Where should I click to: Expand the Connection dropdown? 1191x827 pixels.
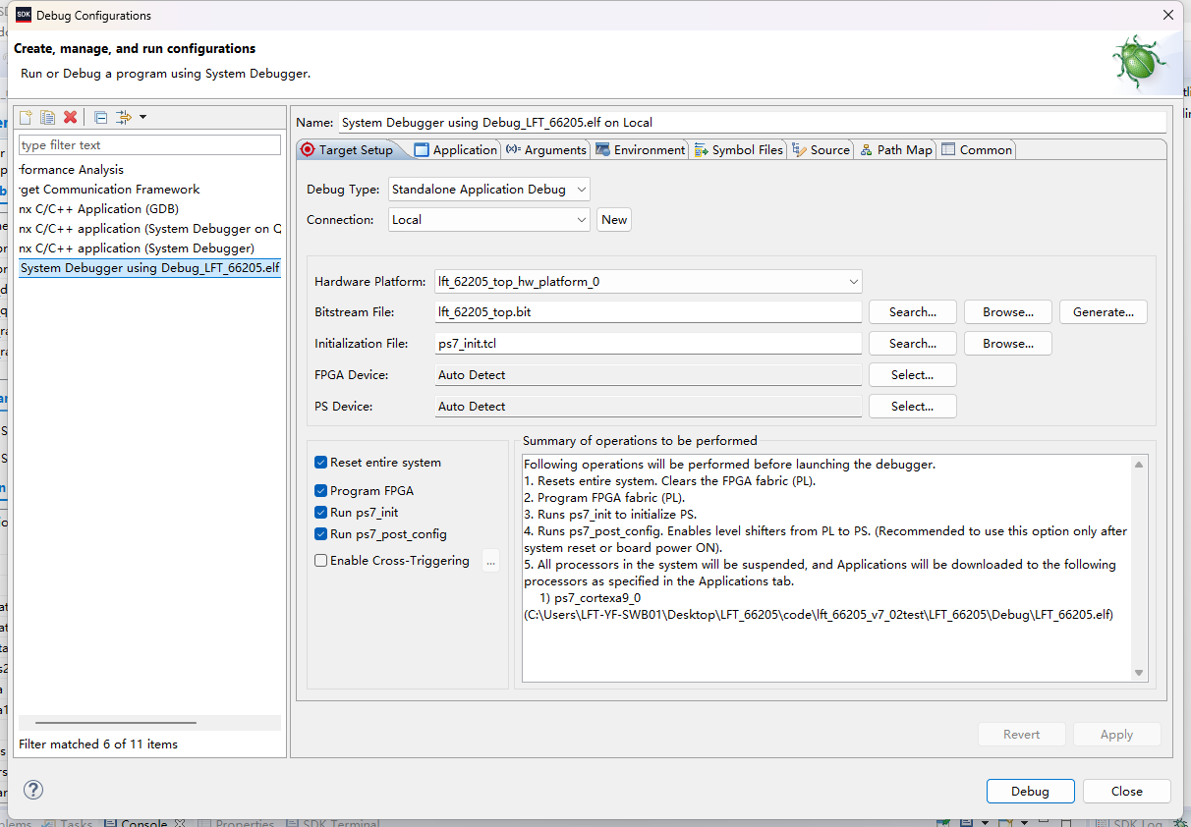[489, 220]
